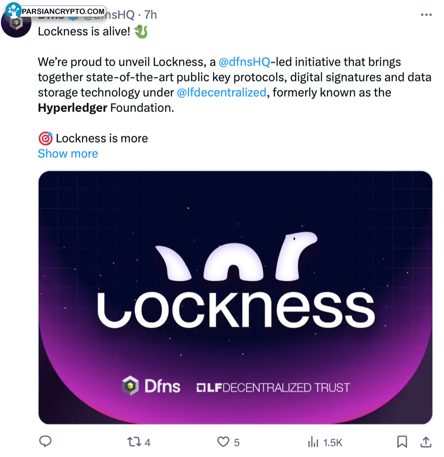The image size is (444, 457).
Task: Open the @lfdecentralized mention link
Action: [222, 93]
